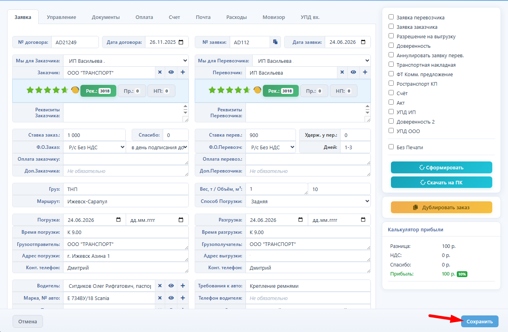The height and width of the screenshot is (332, 508).
Task: Add new Перевозчик with the plus icon
Action: (x=365, y=72)
